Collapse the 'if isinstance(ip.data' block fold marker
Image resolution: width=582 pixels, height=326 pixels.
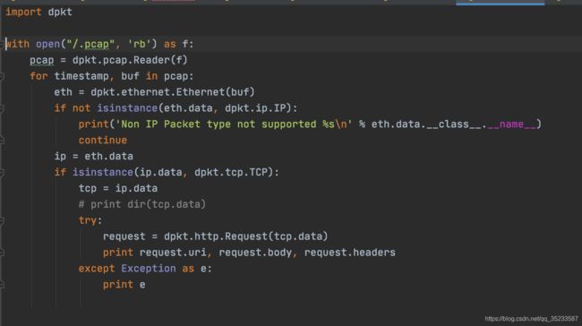click(x=2, y=172)
